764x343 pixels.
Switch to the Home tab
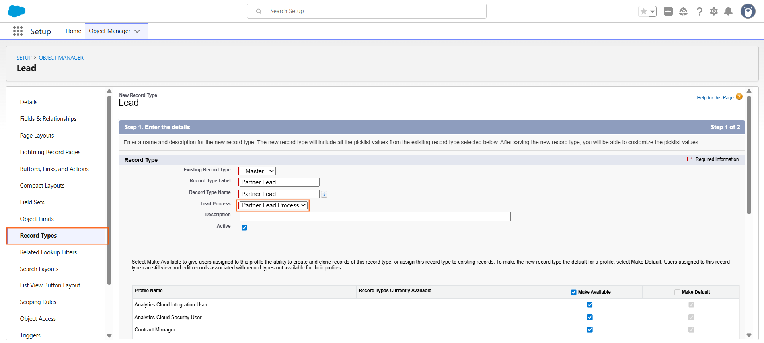pyautogui.click(x=73, y=31)
